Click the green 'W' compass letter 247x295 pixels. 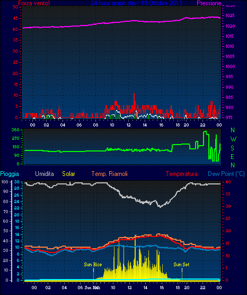[233, 139]
